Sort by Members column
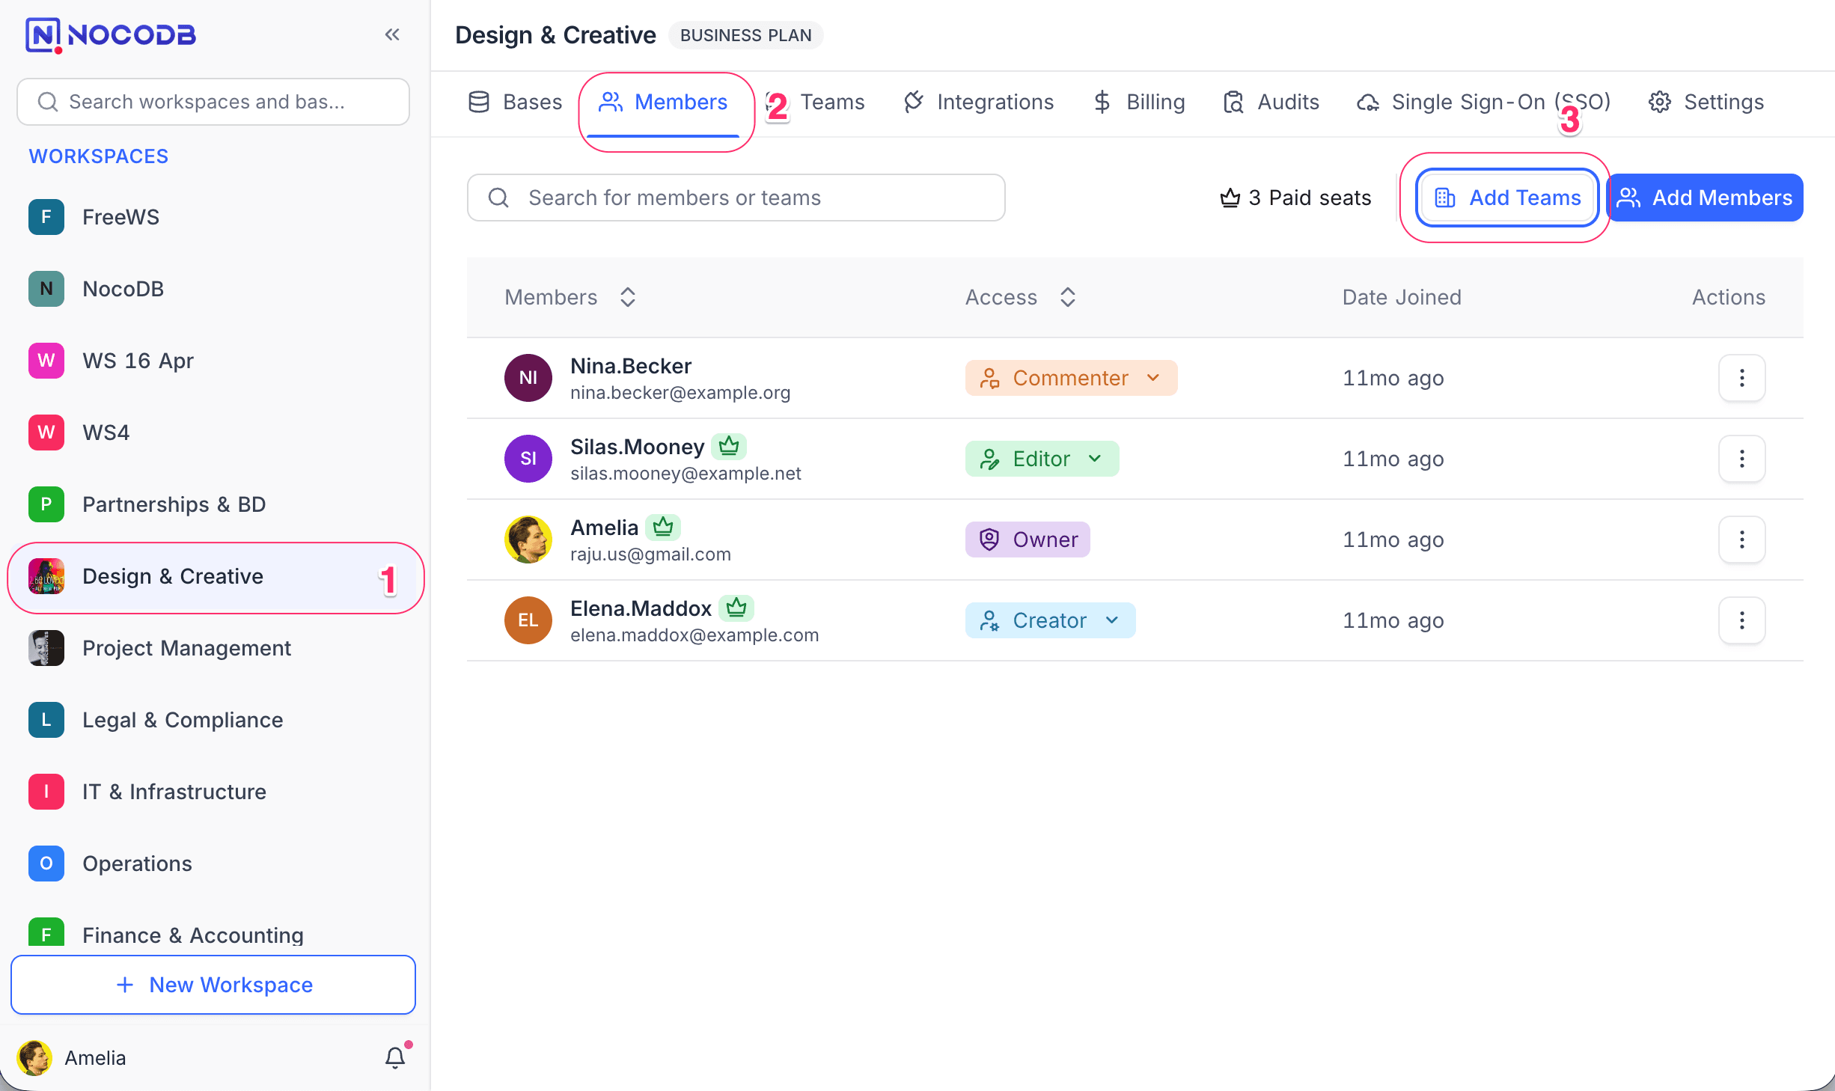The image size is (1835, 1091). click(628, 297)
